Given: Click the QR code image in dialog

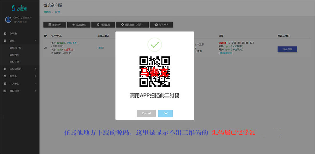Looking at the screenshot, I should 155,72.
